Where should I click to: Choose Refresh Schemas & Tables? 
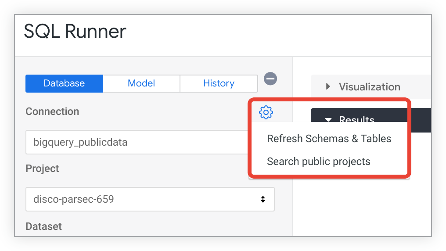point(329,139)
